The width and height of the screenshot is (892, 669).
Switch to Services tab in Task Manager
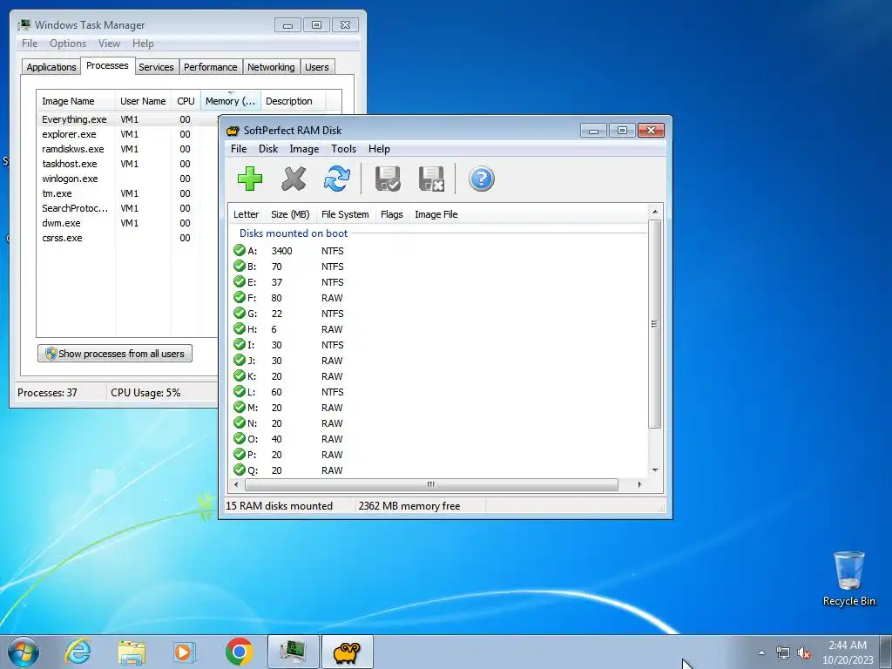(156, 67)
